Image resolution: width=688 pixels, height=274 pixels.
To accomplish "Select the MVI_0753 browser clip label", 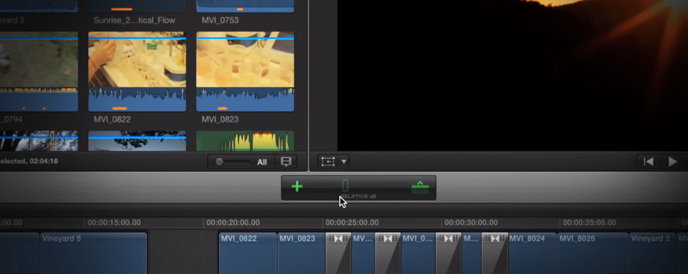I will 220,21.
